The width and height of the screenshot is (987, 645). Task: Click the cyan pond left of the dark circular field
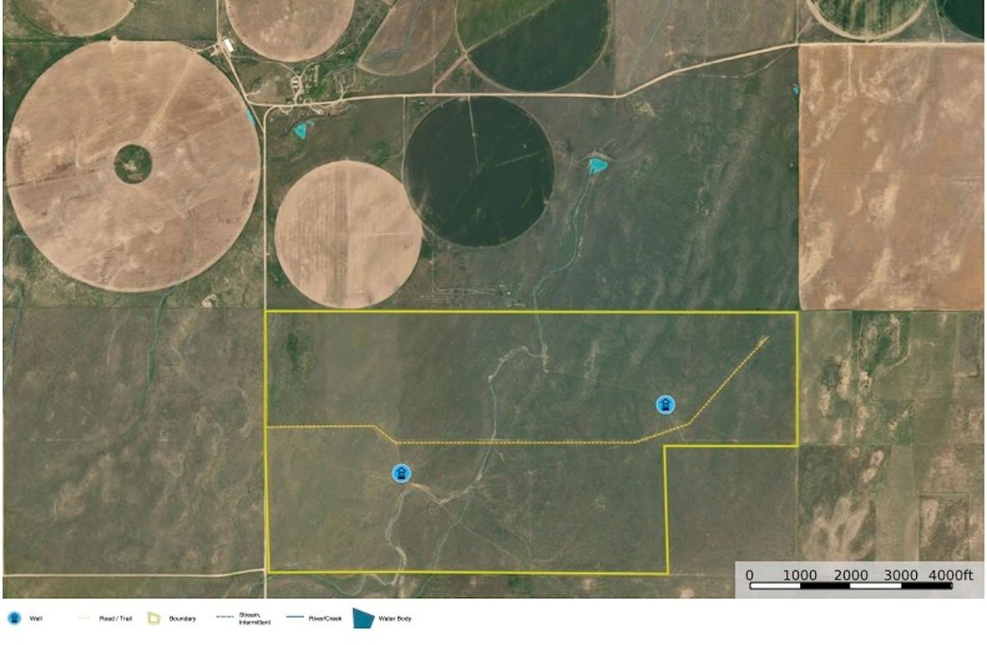pyautogui.click(x=301, y=130)
